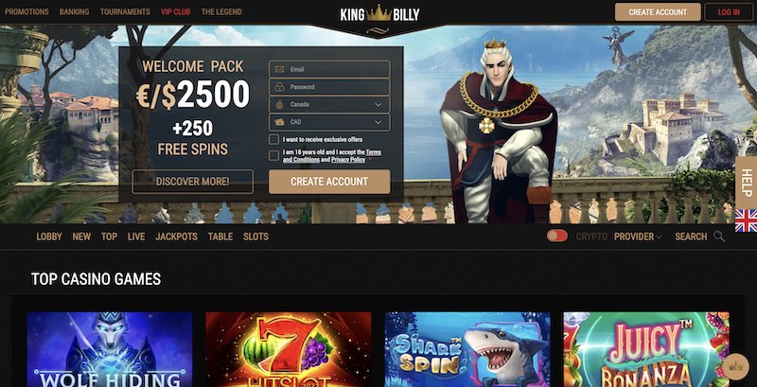Screen dimensions: 757x387
Task: Open the search magnifier icon
Action: [719, 237]
